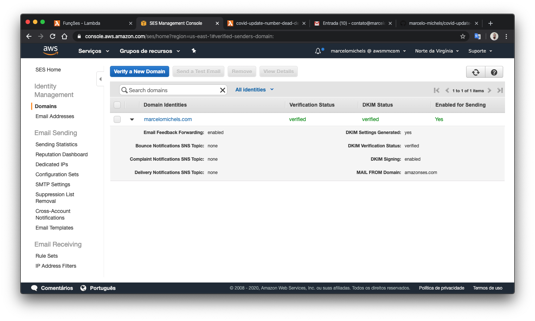This screenshot has height=321, width=535.
Task: Go to first page of items
Action: [x=437, y=90]
